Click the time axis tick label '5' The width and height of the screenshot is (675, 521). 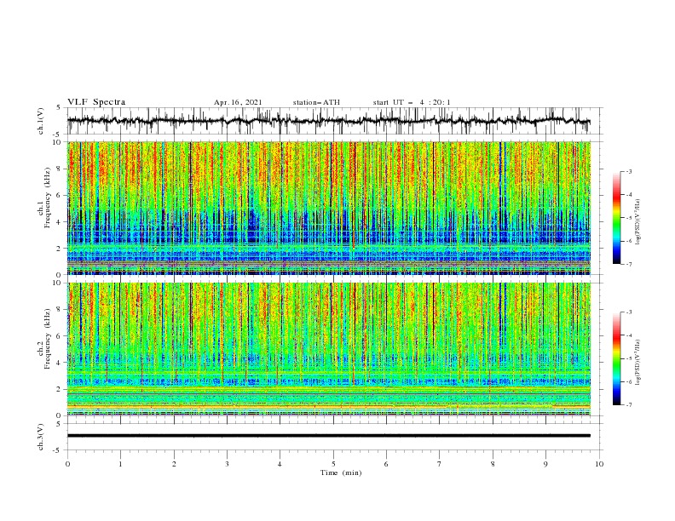pyautogui.click(x=333, y=464)
